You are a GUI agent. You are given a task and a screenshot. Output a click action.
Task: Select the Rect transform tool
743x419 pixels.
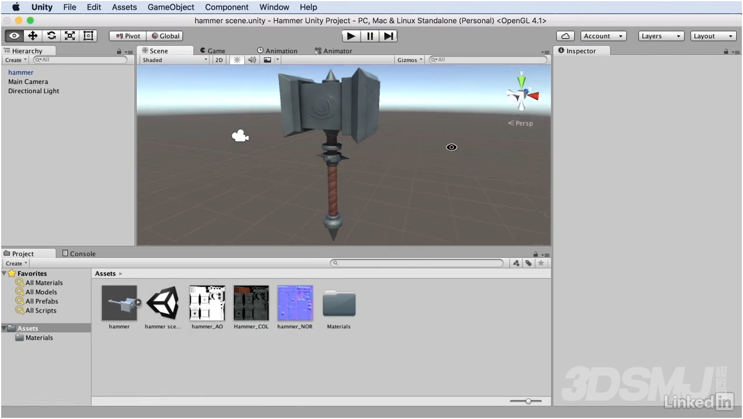(88, 36)
